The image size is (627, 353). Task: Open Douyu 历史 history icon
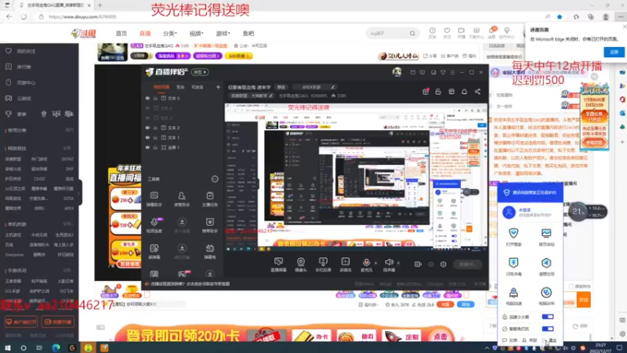[433, 33]
